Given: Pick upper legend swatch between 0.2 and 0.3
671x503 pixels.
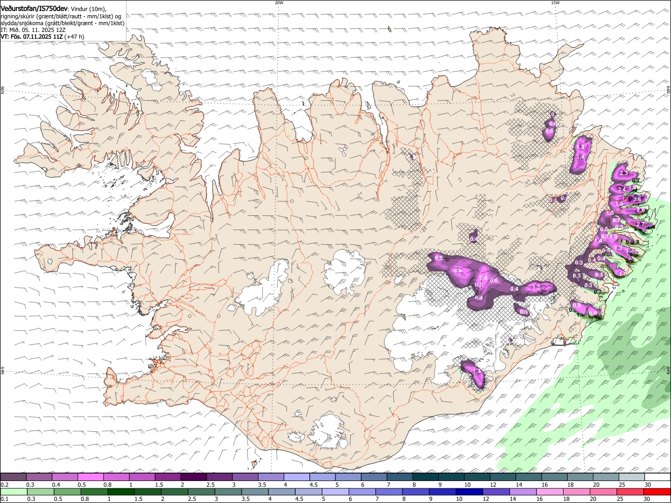Looking at the screenshot, I should pyautogui.click(x=14, y=477).
